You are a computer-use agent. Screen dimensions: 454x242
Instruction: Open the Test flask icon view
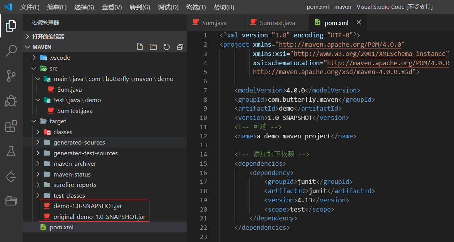coord(11,151)
